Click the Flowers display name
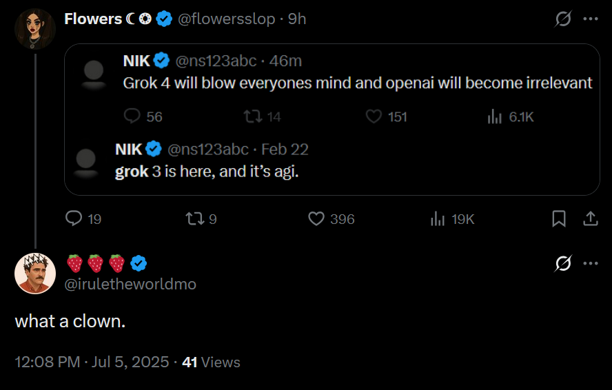Image resolution: width=612 pixels, height=390 pixels. click(93, 19)
